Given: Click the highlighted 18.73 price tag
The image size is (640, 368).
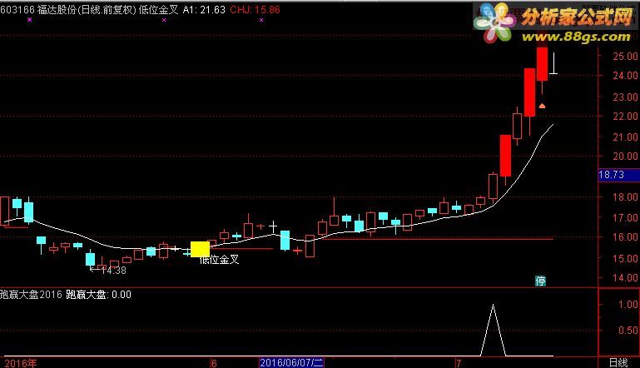Looking at the screenshot, I should pyautogui.click(x=618, y=175).
